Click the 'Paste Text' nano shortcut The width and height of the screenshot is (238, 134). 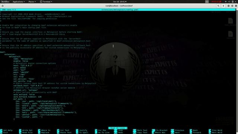[x=64, y=133]
